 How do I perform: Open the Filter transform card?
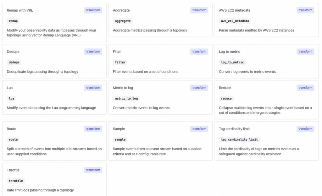(160, 61)
